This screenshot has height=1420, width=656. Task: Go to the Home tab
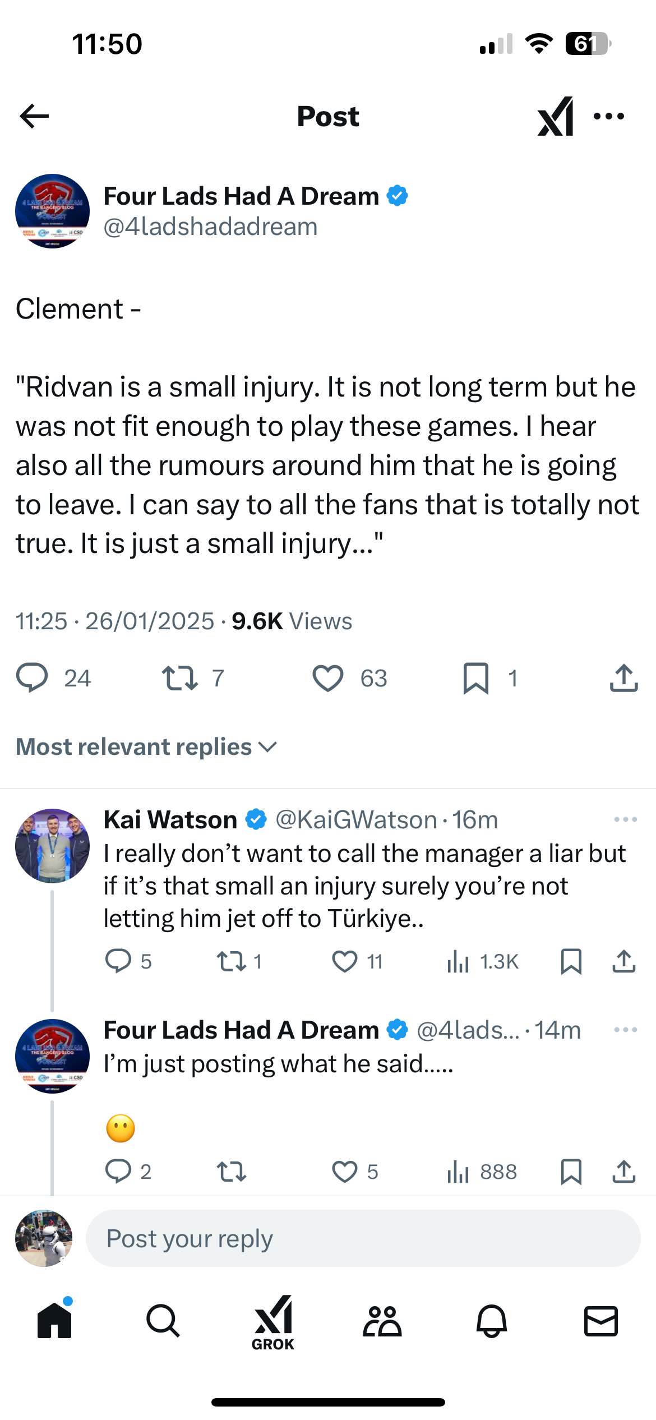click(x=54, y=1321)
